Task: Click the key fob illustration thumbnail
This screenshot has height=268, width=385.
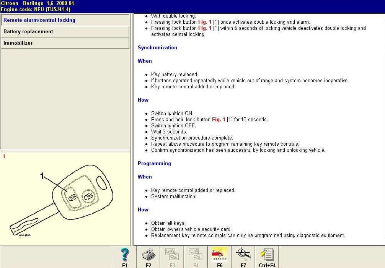Action: (61, 200)
